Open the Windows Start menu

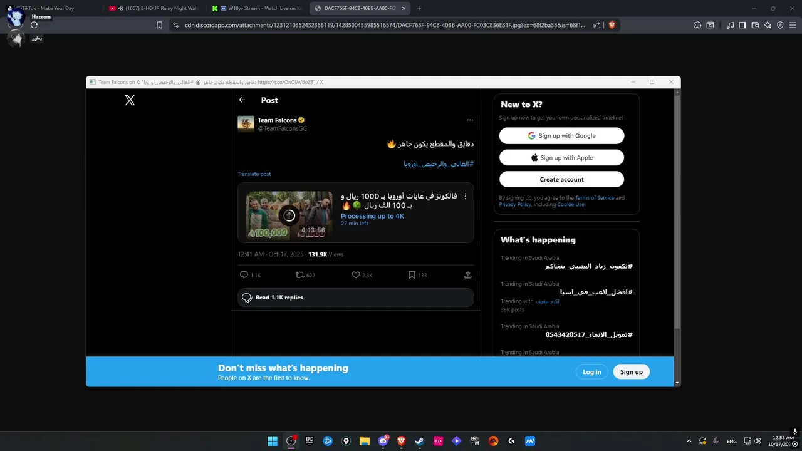(273, 441)
